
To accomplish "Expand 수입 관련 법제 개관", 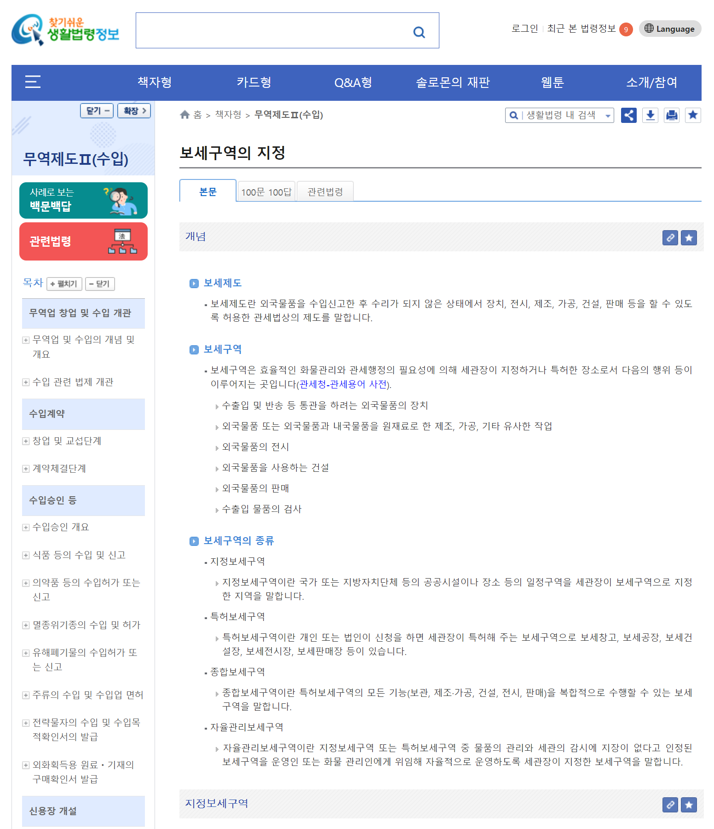I will point(26,382).
